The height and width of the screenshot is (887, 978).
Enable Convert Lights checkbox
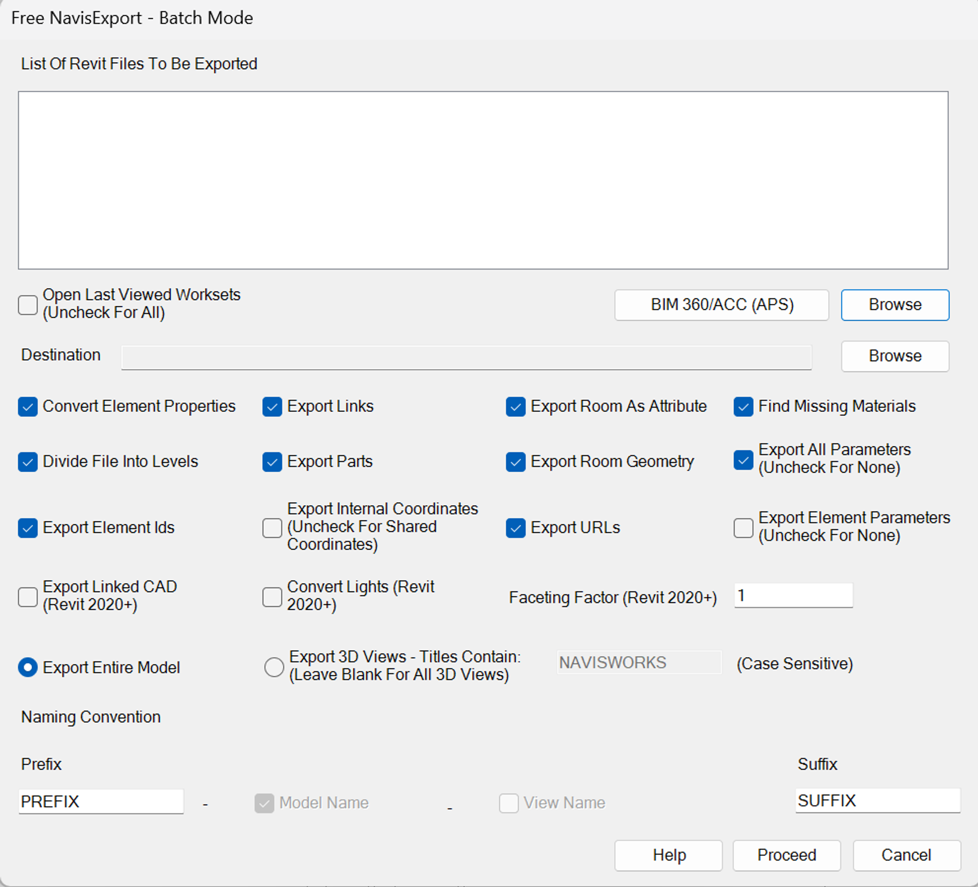point(272,597)
